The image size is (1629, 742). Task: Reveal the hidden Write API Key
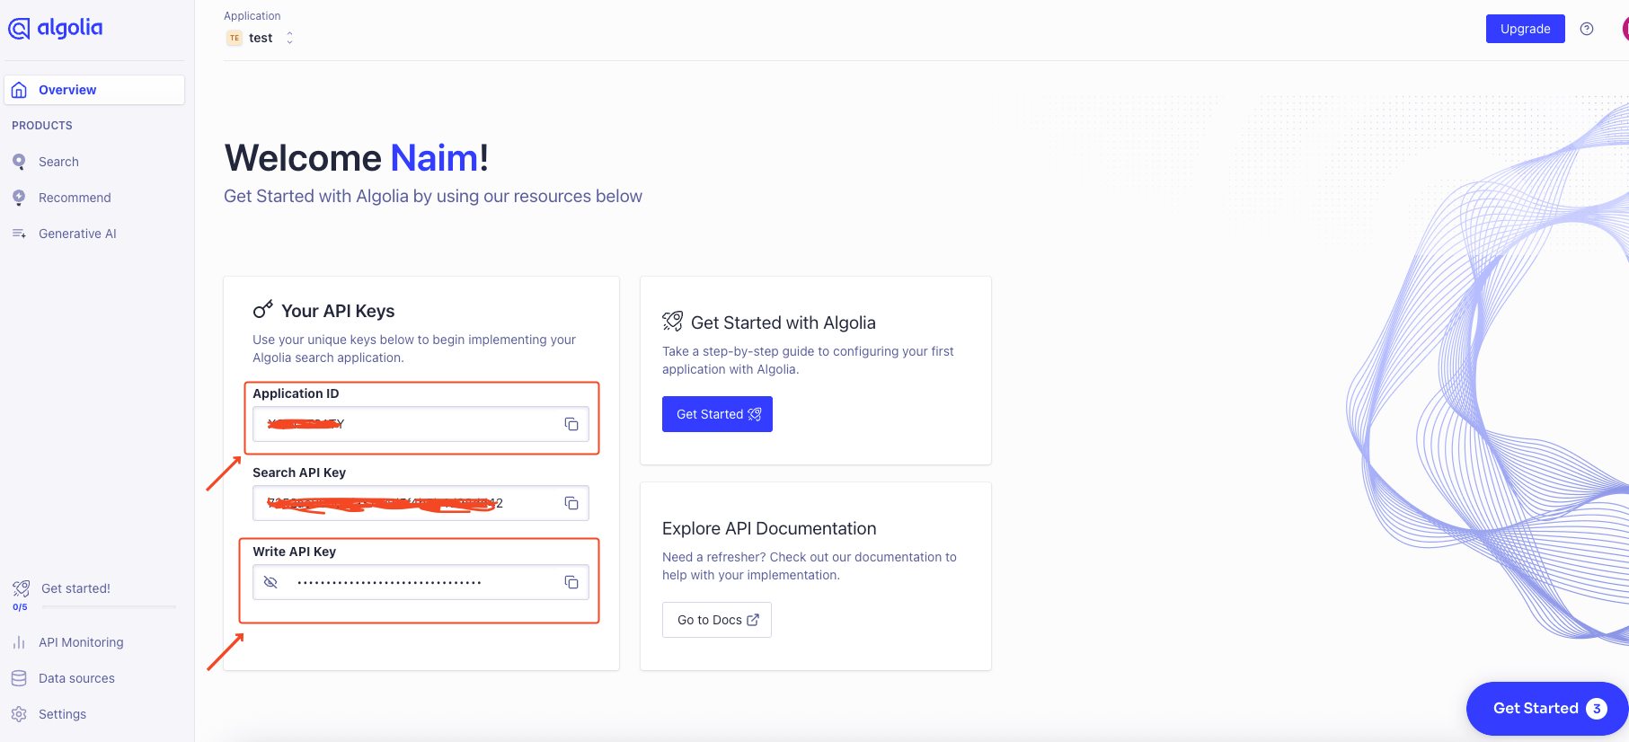pyautogui.click(x=270, y=582)
